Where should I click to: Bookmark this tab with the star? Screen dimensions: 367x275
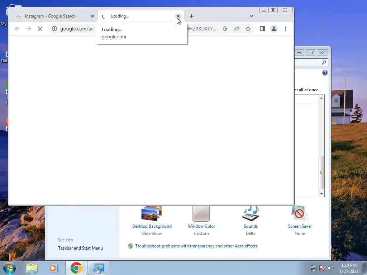click(x=248, y=29)
